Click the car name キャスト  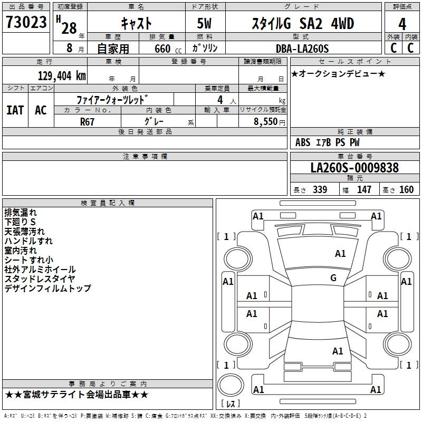click(136, 23)
